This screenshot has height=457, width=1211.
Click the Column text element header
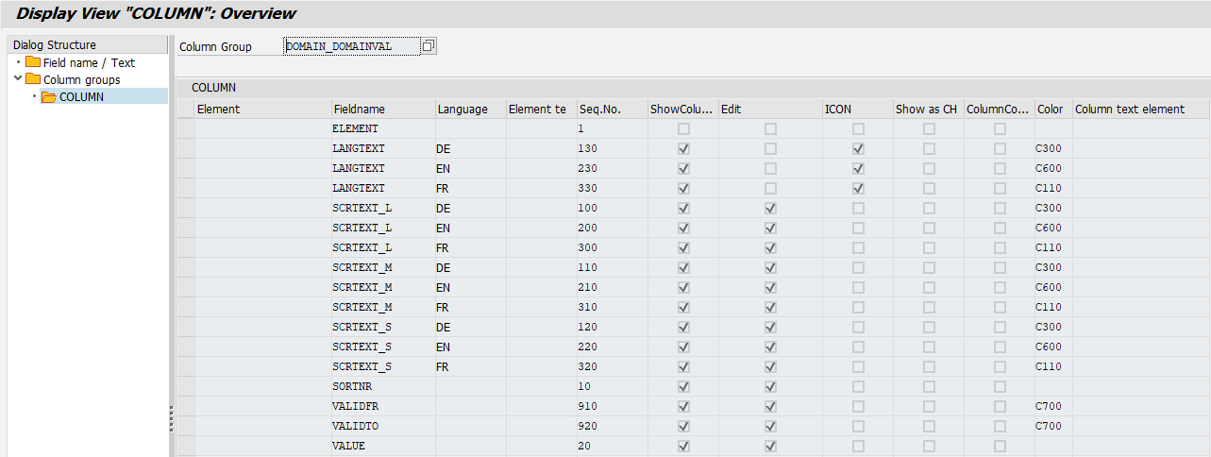pos(1129,109)
